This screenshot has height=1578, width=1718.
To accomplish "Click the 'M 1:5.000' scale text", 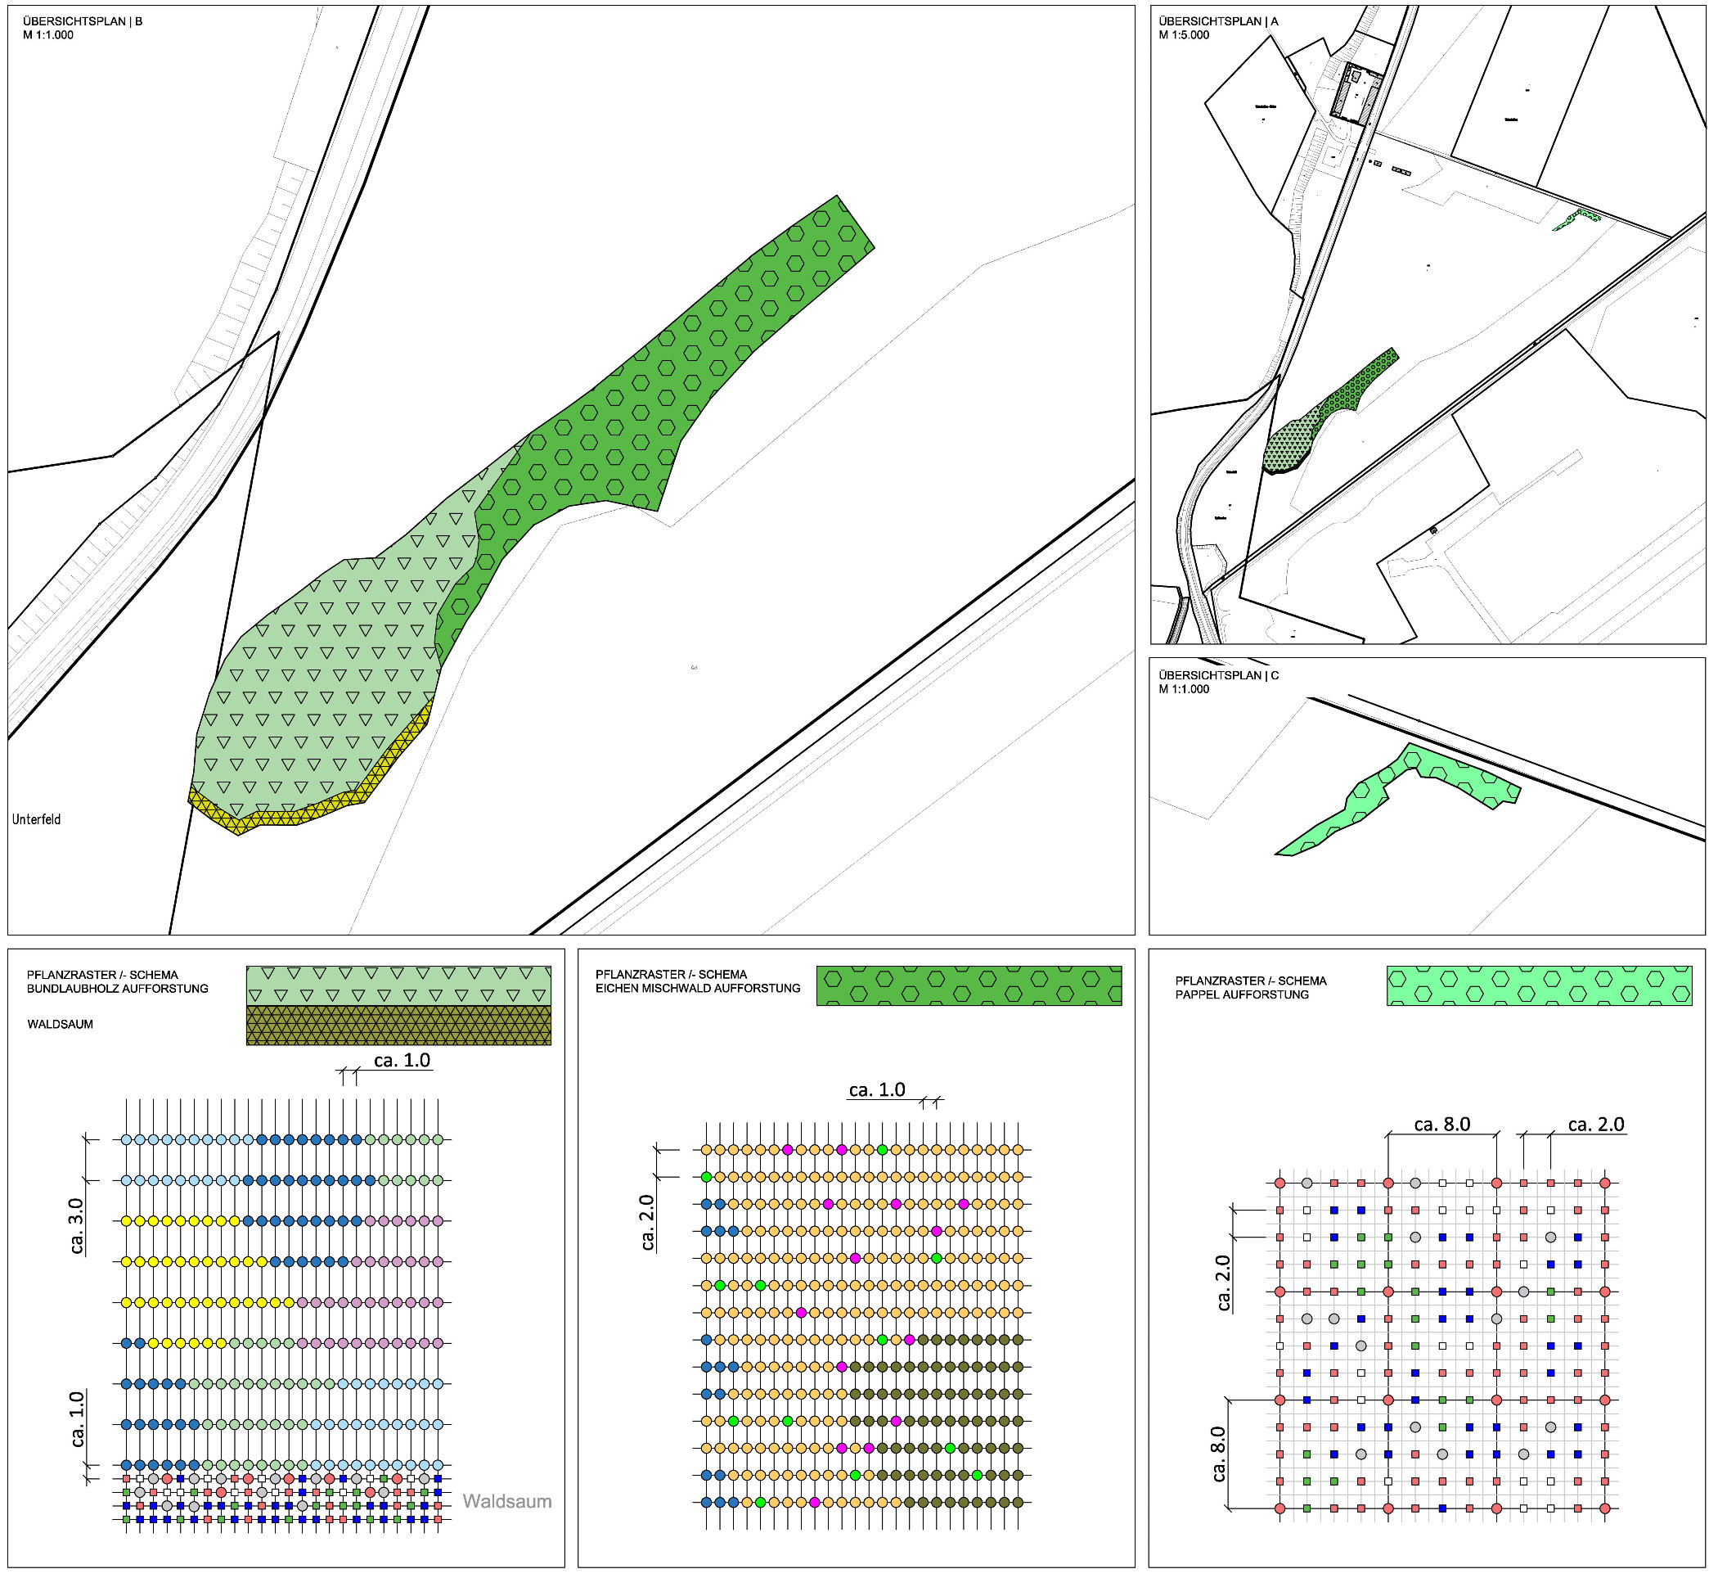I will click(1184, 35).
